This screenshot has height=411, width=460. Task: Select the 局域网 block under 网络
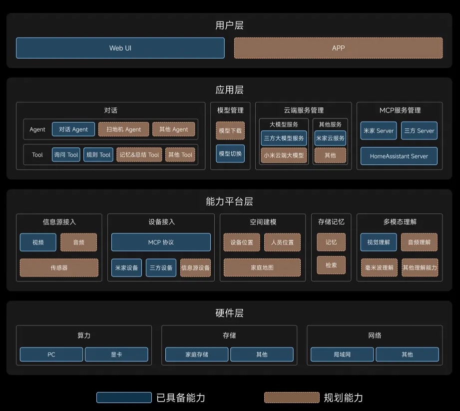click(342, 354)
